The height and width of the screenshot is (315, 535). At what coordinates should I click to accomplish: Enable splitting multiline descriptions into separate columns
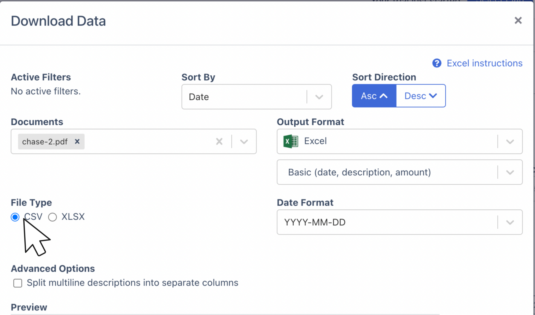click(18, 283)
